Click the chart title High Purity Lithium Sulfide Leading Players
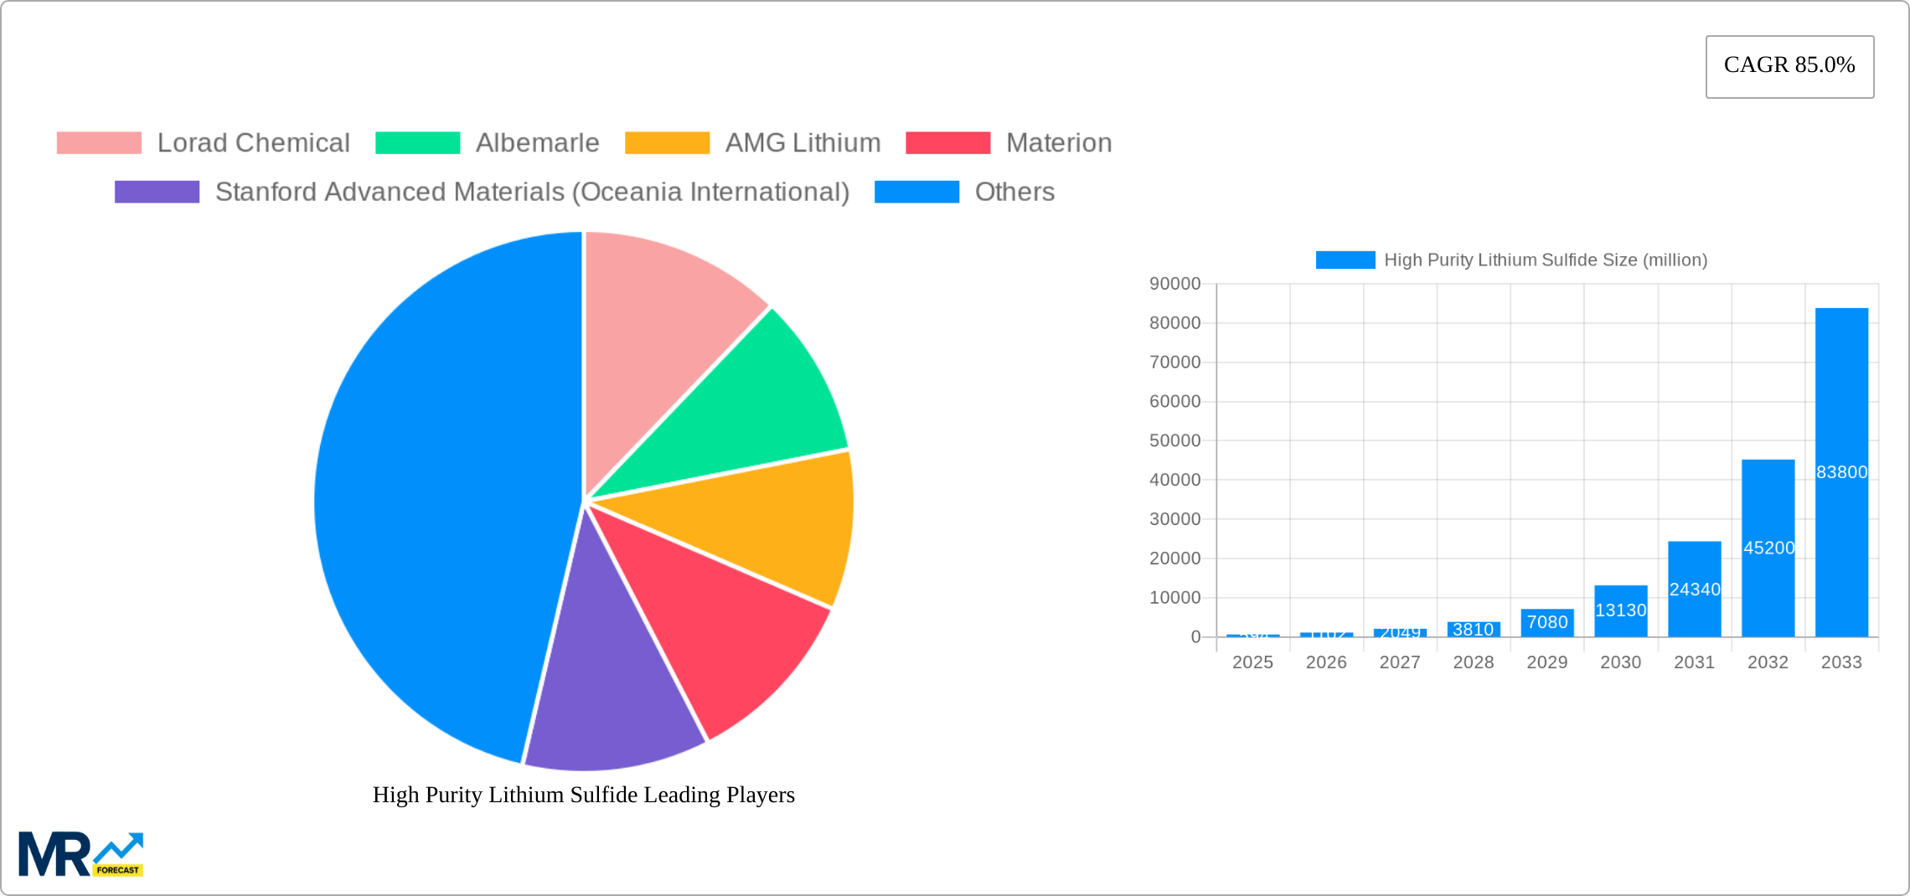Viewport: 1910px width, 896px height. (584, 796)
